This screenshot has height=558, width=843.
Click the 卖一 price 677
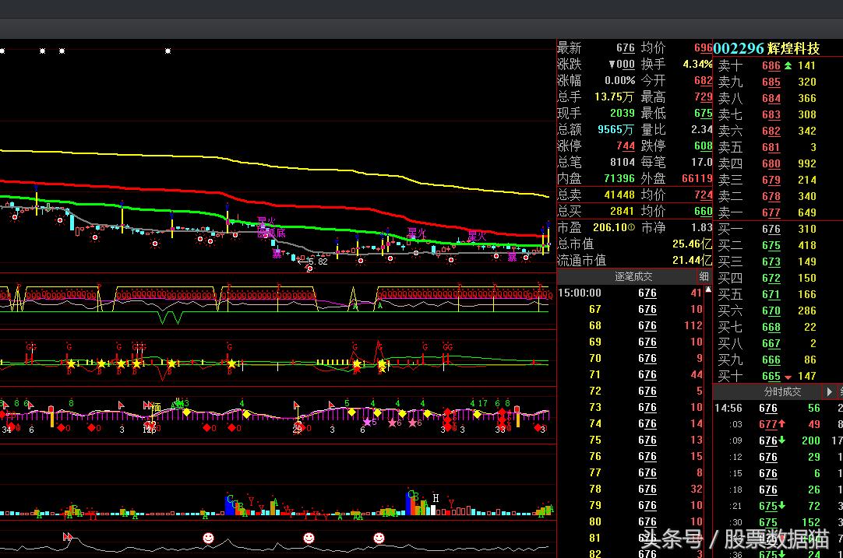tap(771, 212)
